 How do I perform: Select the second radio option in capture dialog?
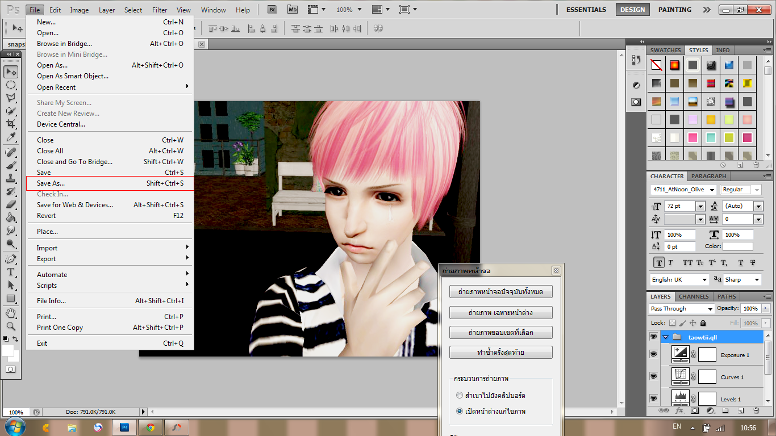pos(460,411)
